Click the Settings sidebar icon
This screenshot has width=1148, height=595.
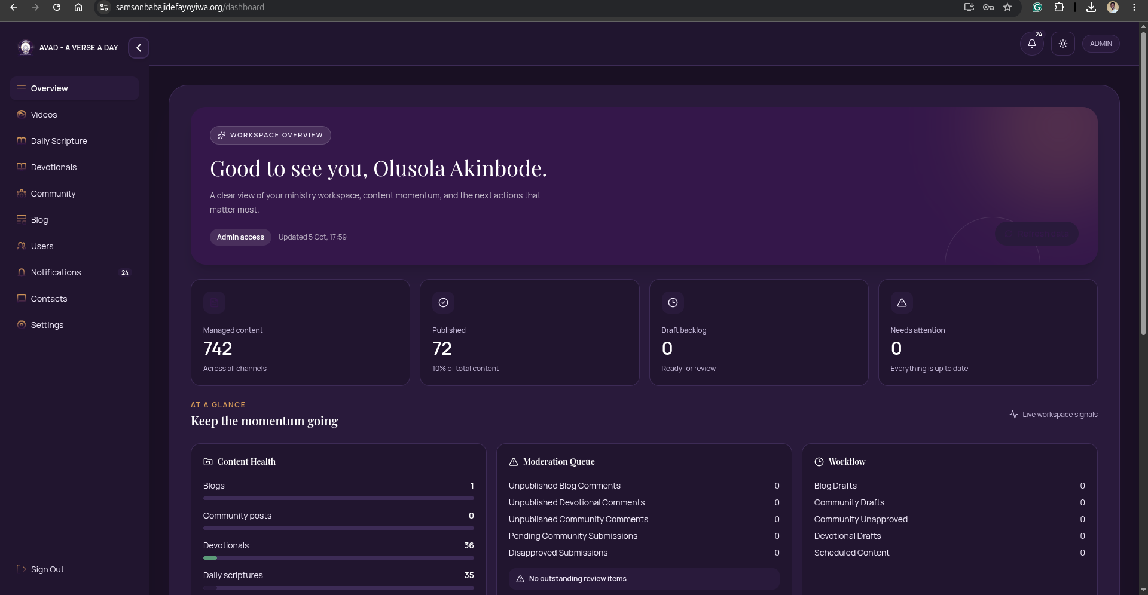pyautogui.click(x=22, y=324)
